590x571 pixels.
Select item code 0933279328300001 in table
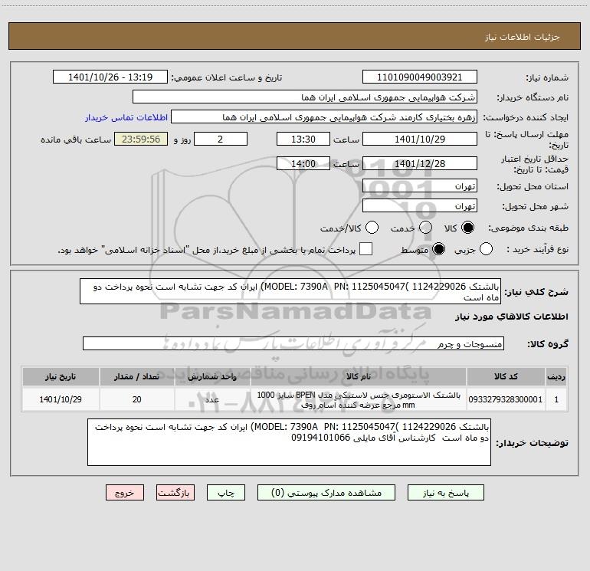pos(514,399)
